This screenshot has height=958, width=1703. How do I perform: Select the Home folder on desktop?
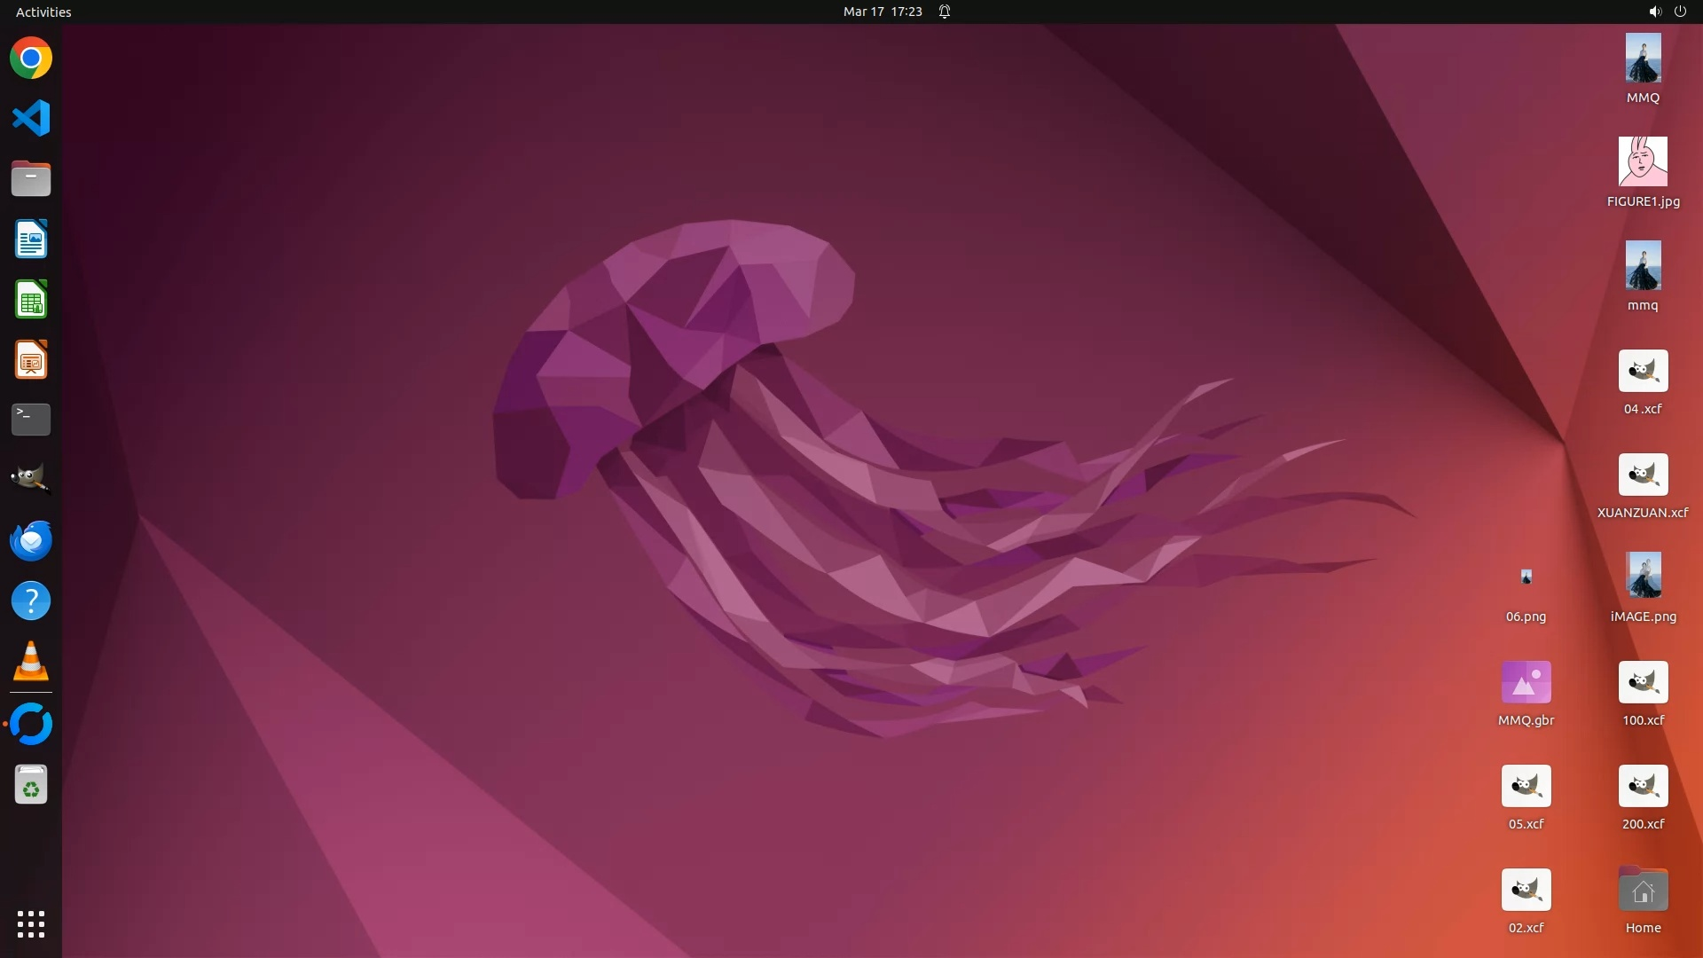coord(1643,891)
